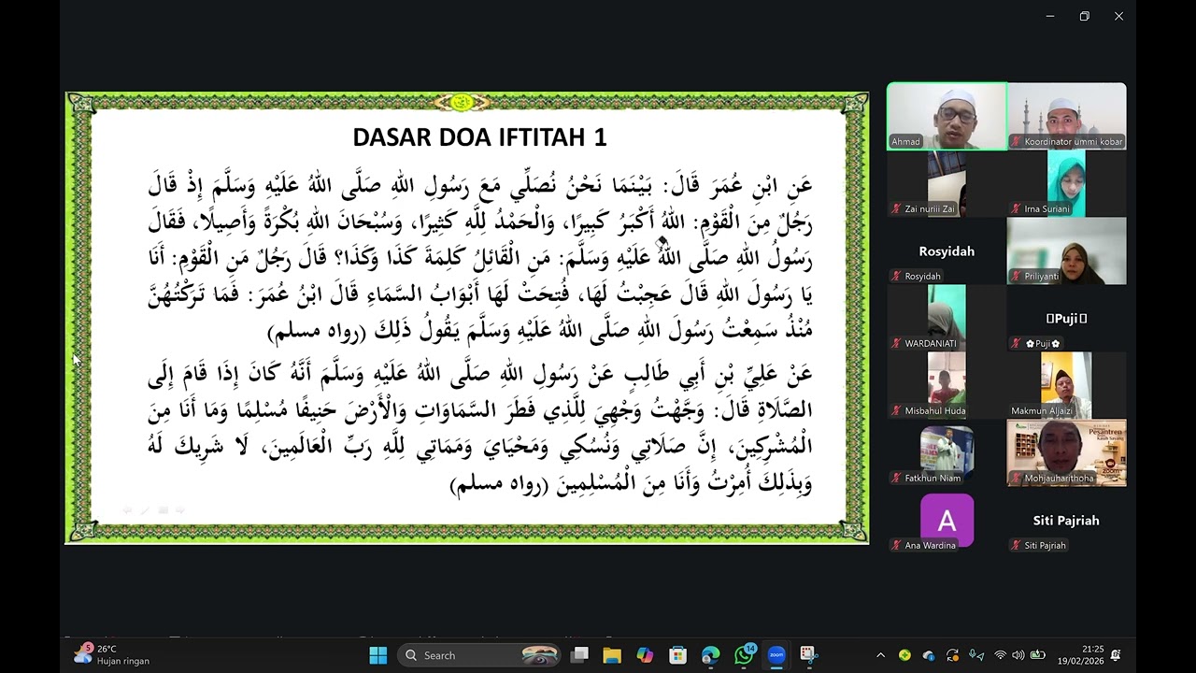Click the taskbar Search box

click(x=480, y=655)
